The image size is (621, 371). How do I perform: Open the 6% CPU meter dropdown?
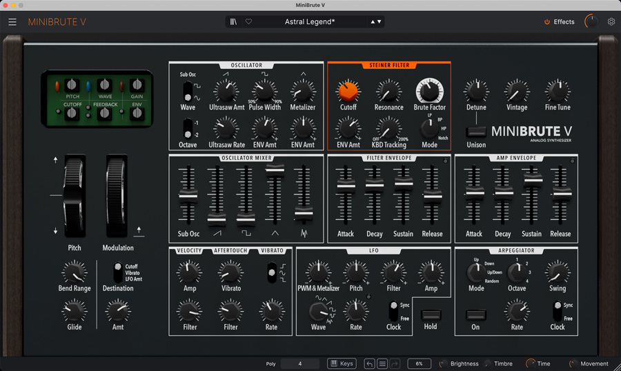tap(419, 363)
